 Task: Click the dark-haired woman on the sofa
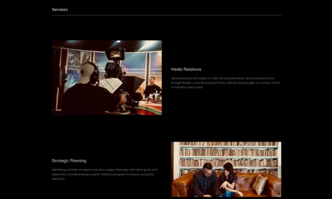[x=229, y=178]
